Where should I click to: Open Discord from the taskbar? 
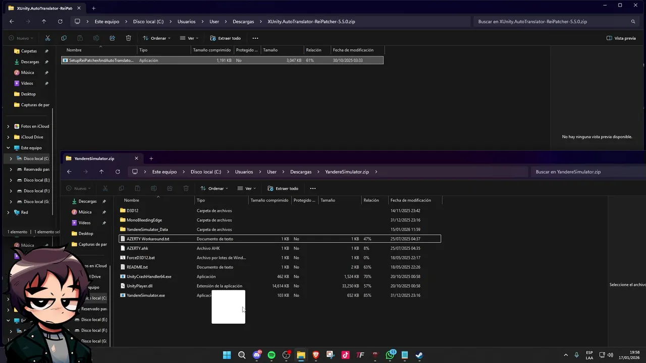257,355
